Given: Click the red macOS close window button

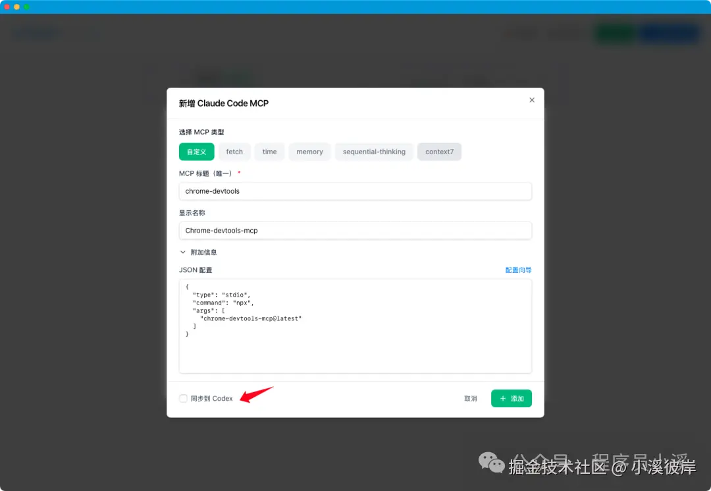Looking at the screenshot, I should pyautogui.click(x=7, y=7).
